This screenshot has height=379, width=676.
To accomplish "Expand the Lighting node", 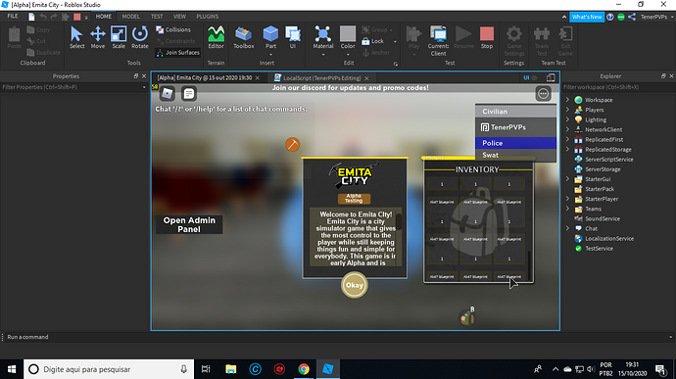I will click(x=568, y=119).
